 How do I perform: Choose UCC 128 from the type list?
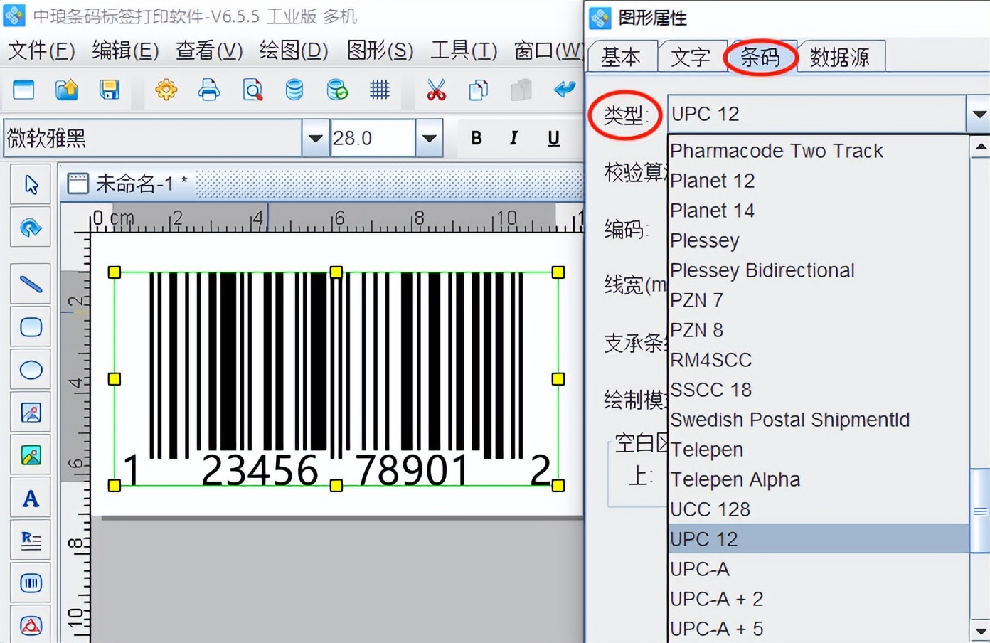(x=710, y=509)
